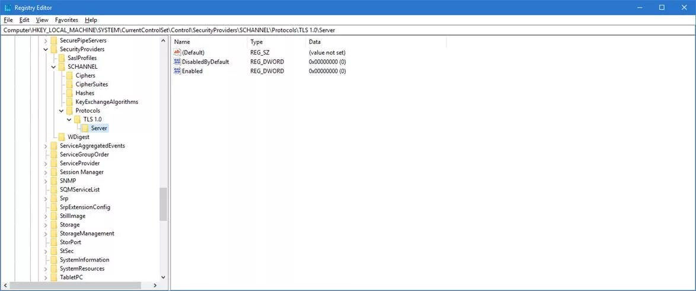Expand the SNMP key

pos(45,181)
